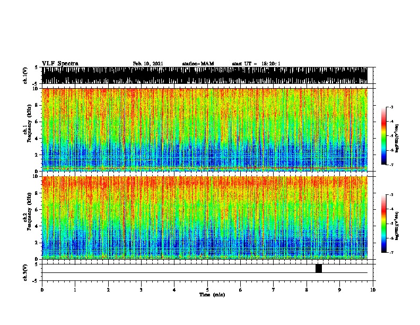Click time axis tick label 10
This screenshot has width=420, height=325.
click(373, 290)
